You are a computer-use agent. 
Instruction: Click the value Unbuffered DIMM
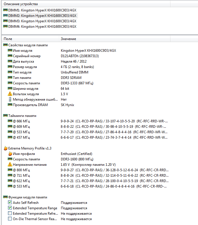(75, 72)
